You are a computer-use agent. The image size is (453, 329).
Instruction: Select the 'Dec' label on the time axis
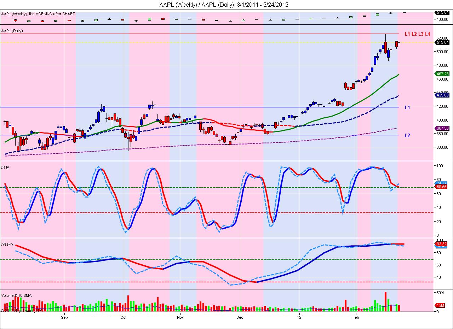[240, 318]
